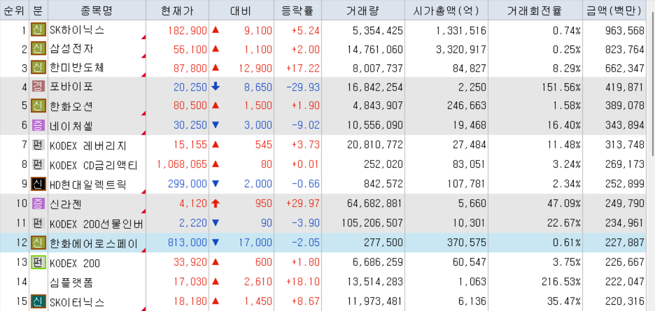Click the up triangle for KODEX 레버리지
The image size is (655, 311).
(x=216, y=144)
